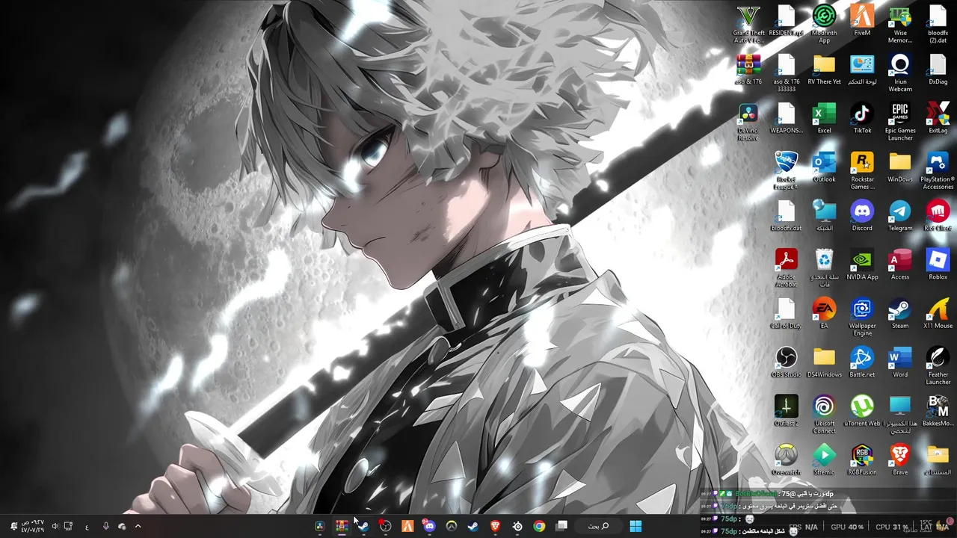Open Ubisoft Connect desktop shortcut
Screen dimensions: 957x538
click(x=824, y=415)
